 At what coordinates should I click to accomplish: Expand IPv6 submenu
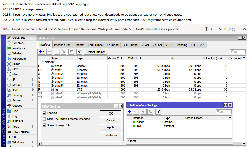coord(33,90)
